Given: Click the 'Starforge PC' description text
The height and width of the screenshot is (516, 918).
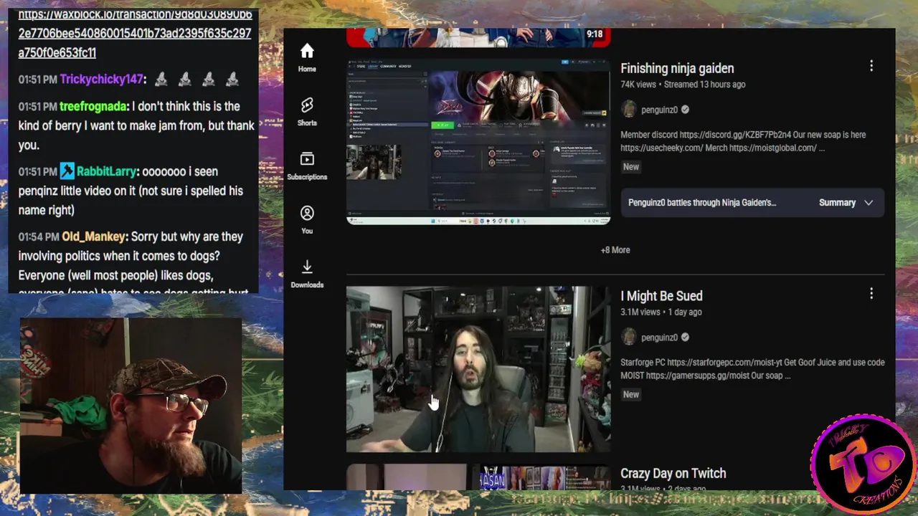Looking at the screenshot, I should 752,369.
